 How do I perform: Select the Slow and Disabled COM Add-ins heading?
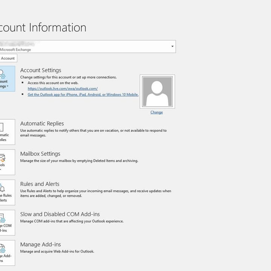tap(60, 214)
